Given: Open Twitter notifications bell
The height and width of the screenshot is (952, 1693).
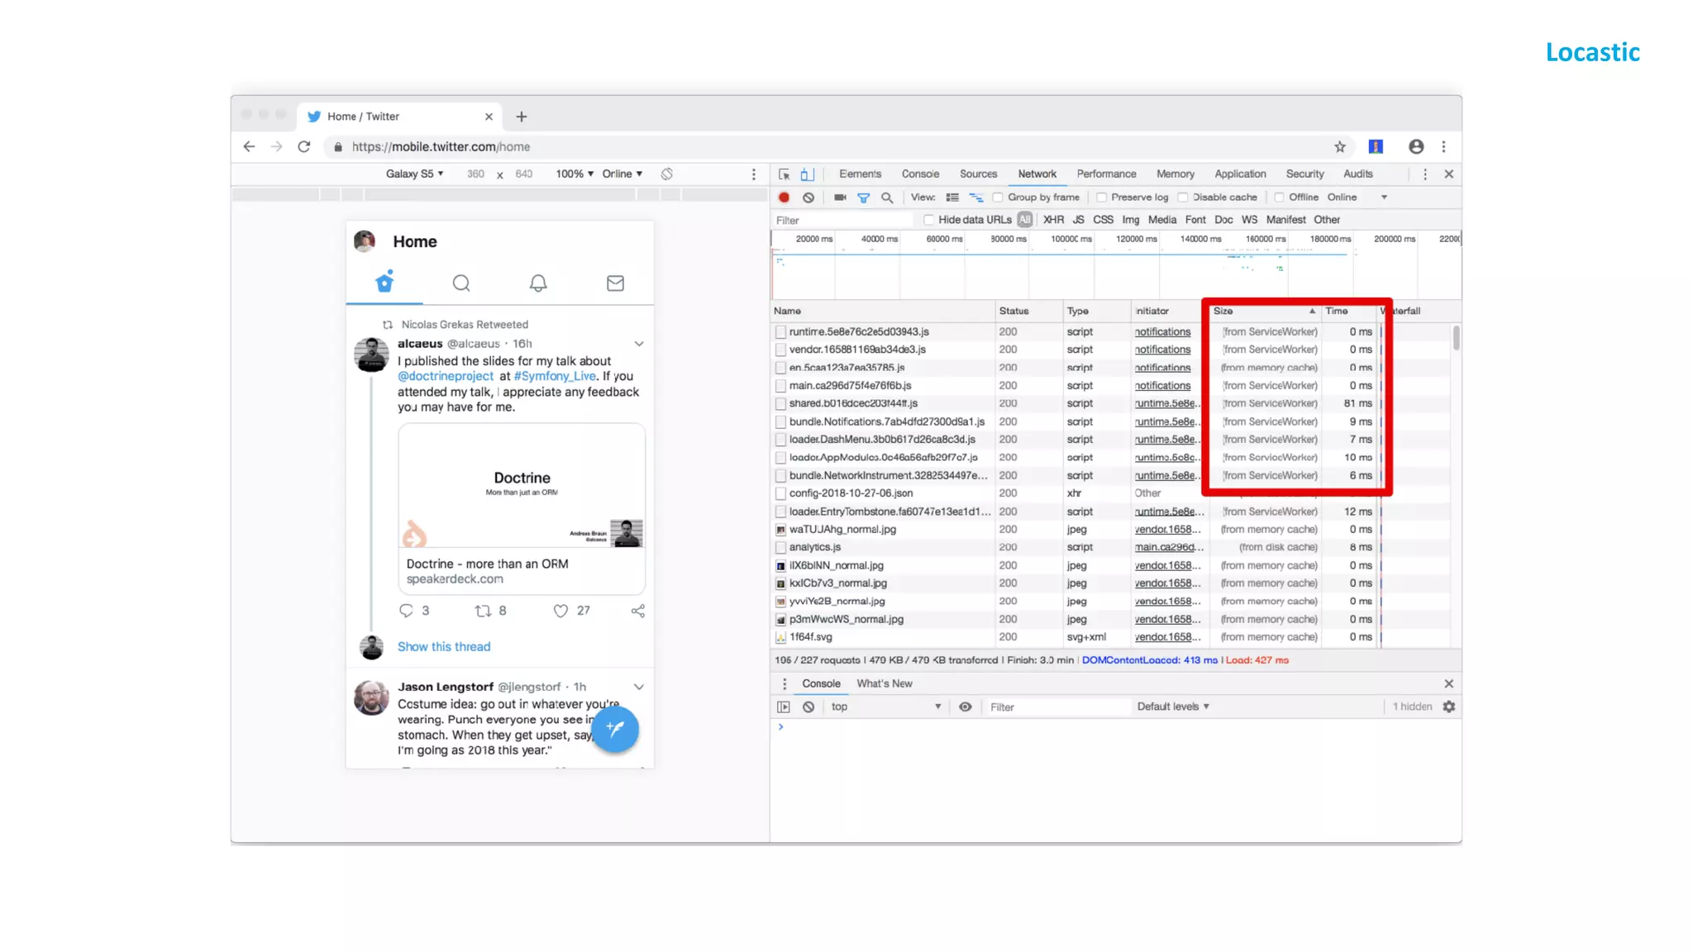Looking at the screenshot, I should (x=538, y=283).
